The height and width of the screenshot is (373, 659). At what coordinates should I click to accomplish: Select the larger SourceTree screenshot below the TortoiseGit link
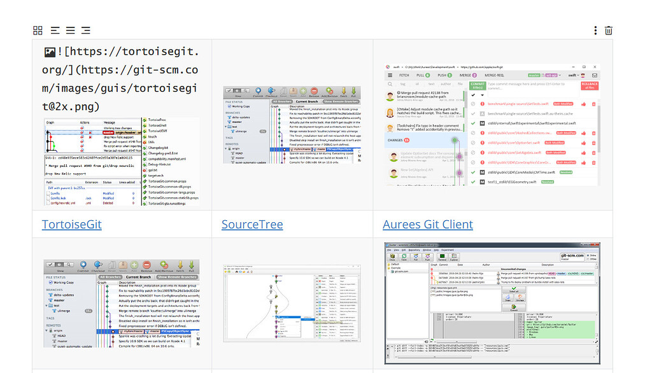click(x=122, y=303)
